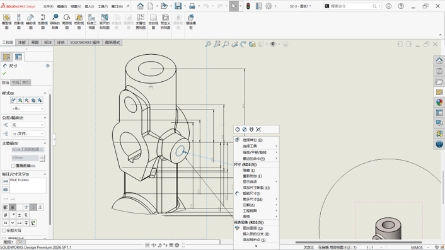The image size is (445, 250).
Task: Switch to the 注解 (Annotation) ribbon tab
Action: 22,43
